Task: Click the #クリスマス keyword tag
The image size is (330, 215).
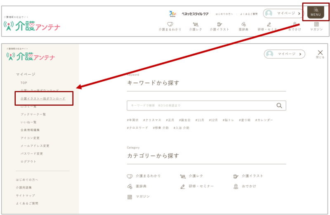Action: pos(153,120)
